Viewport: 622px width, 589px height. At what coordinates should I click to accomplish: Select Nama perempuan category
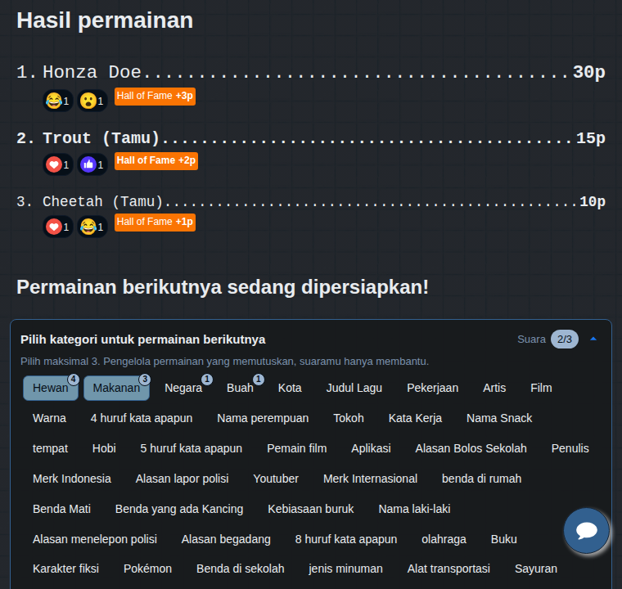pos(263,418)
